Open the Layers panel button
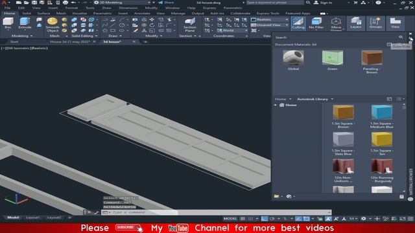This screenshot has width=415, height=233. [355, 23]
